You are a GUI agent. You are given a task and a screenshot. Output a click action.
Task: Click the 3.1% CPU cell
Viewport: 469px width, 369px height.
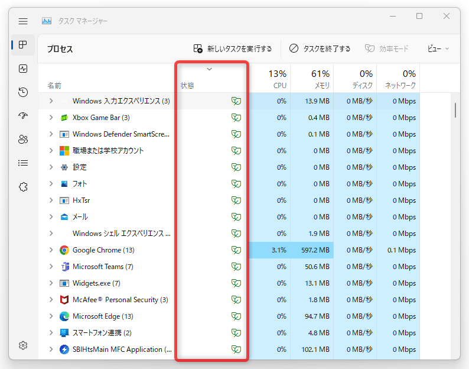(270, 250)
